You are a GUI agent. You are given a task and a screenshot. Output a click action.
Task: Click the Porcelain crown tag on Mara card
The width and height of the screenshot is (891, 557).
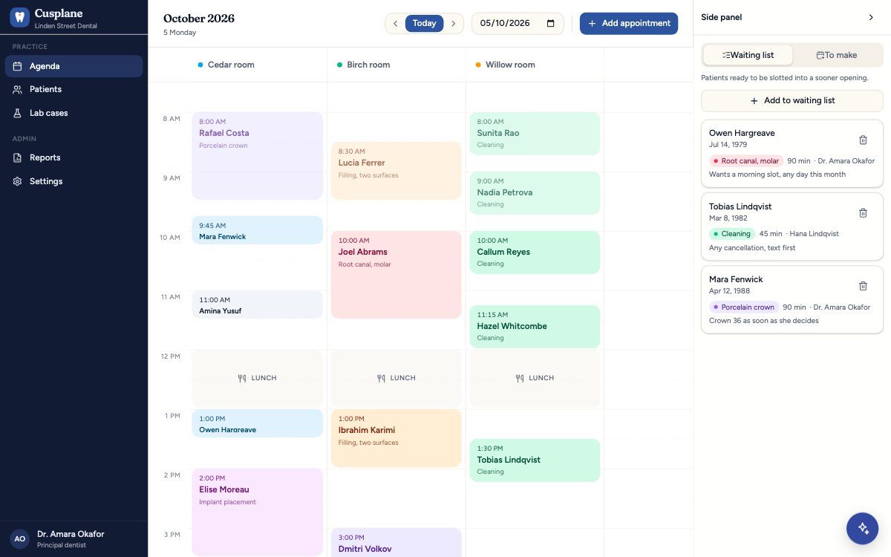744,307
